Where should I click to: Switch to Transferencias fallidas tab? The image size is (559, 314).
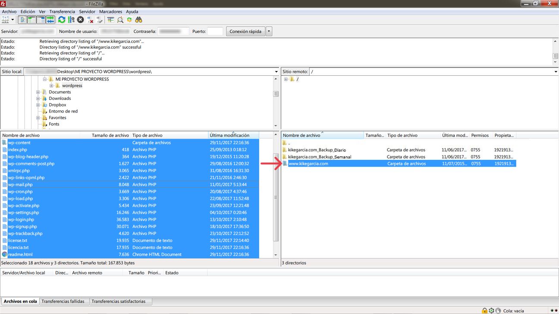click(x=63, y=302)
